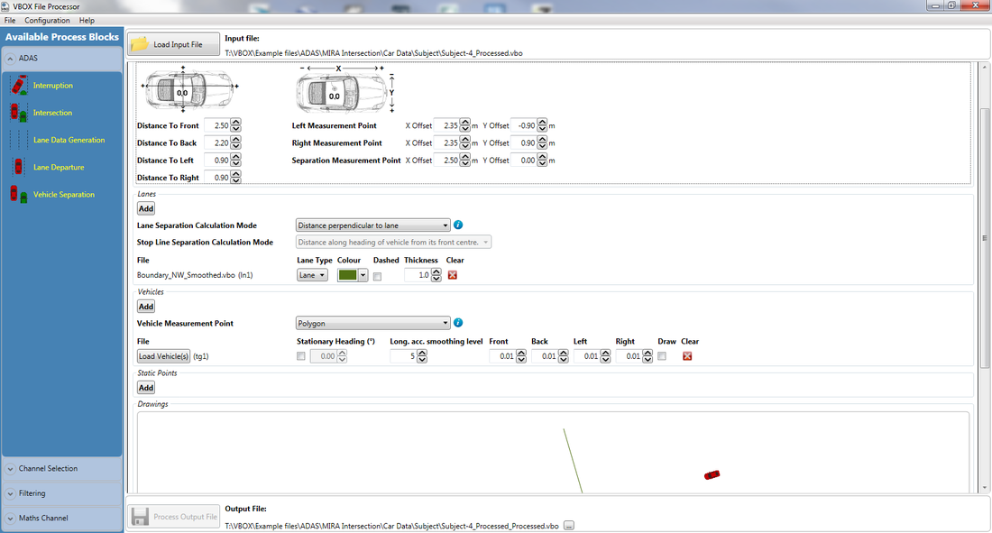992x533 pixels.
Task: Expand the Filtering section
Action: (x=10, y=493)
